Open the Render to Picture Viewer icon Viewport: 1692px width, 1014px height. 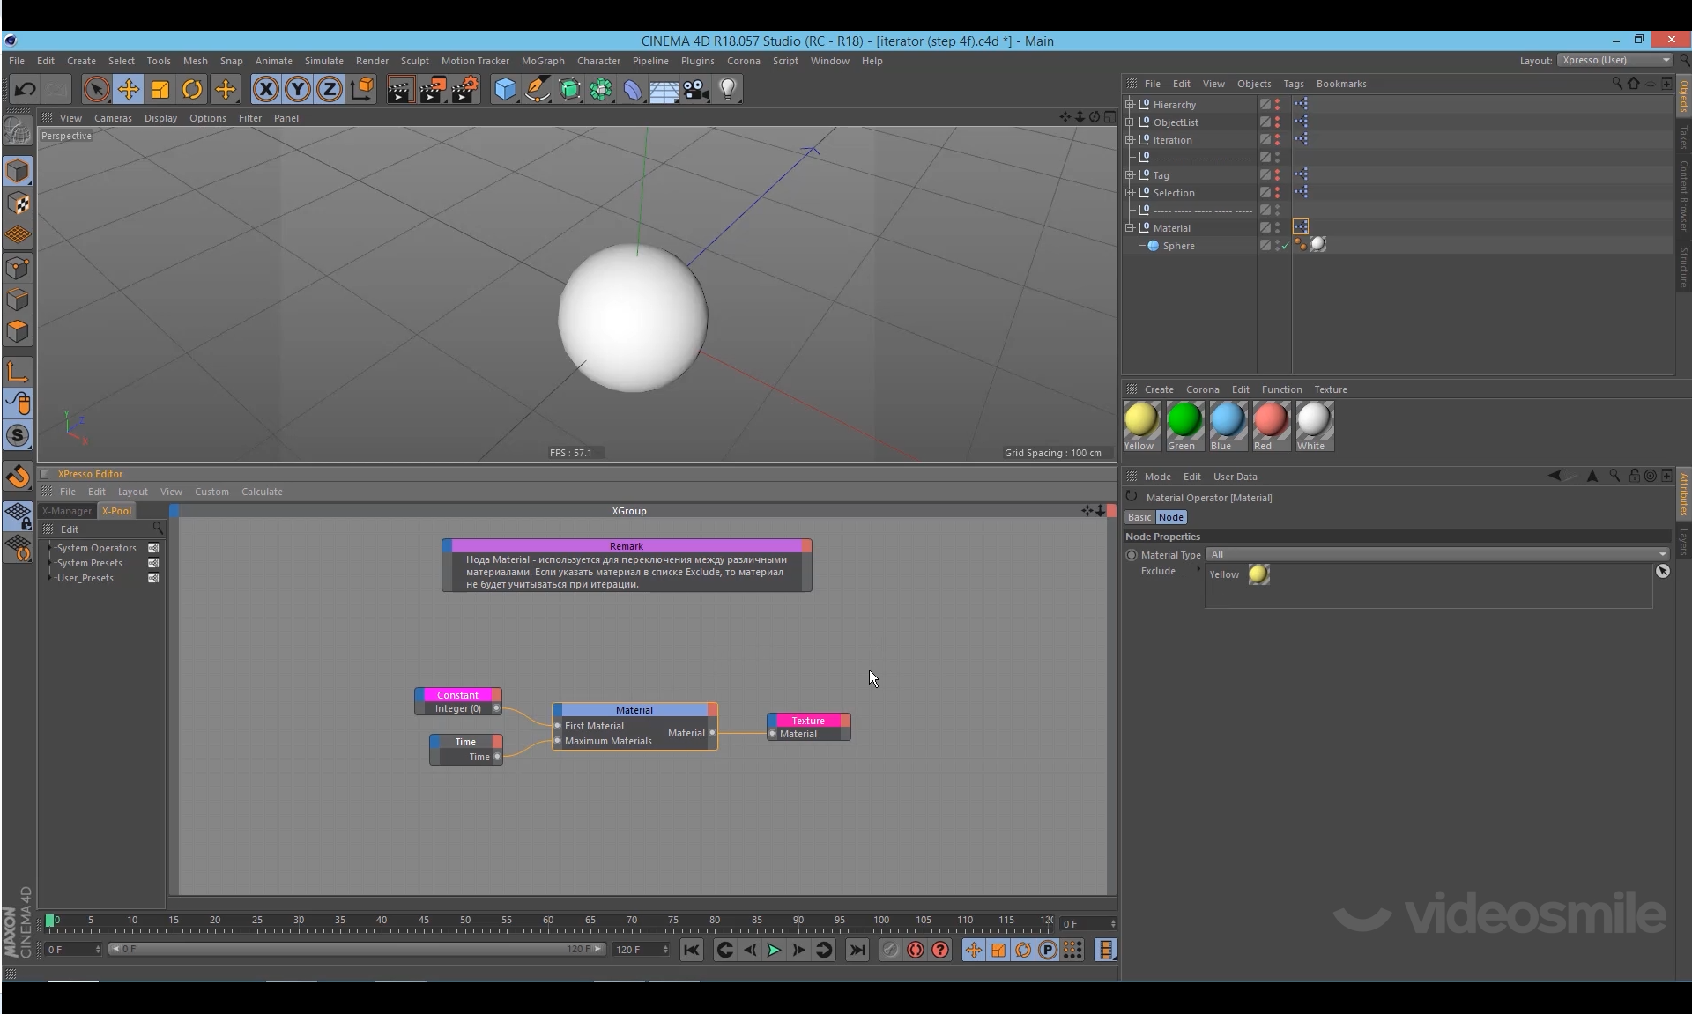pyautogui.click(x=432, y=89)
